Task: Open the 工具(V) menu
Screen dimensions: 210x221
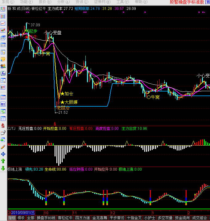Action: (123, 2)
